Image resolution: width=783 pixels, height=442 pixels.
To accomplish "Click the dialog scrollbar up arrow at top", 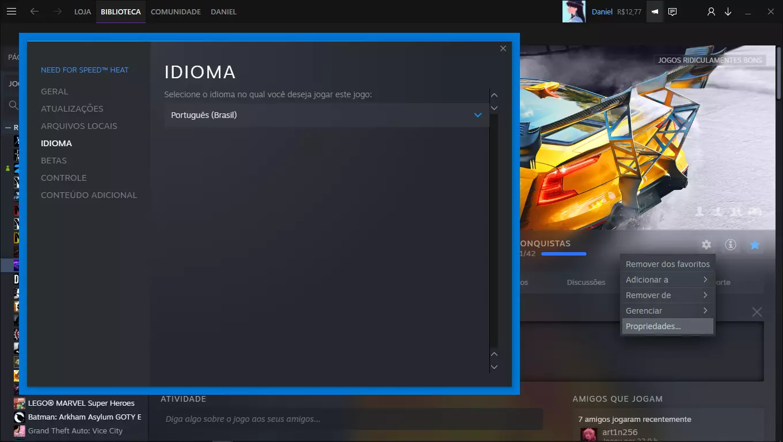I will (x=494, y=95).
